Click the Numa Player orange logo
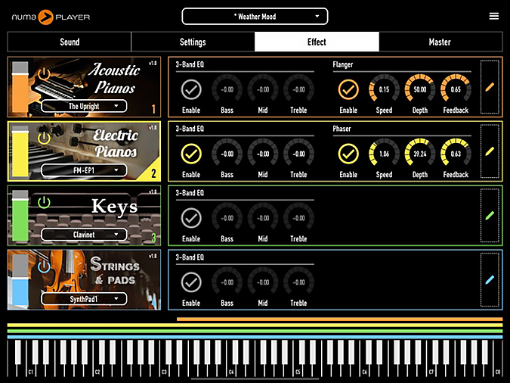Screen dimensions: 510x383 (x=45, y=17)
